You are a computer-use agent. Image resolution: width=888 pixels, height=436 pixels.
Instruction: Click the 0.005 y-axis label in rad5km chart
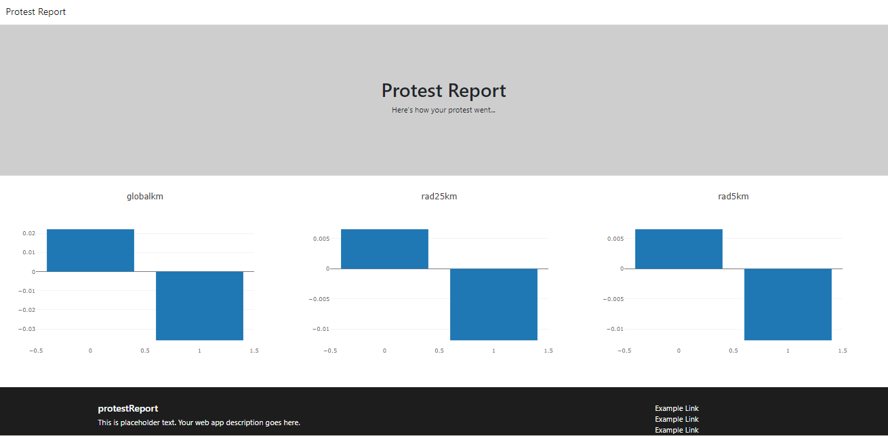coord(615,239)
